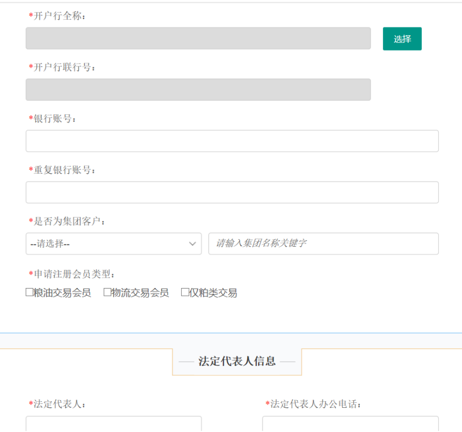Tick the 物流交易会员 checkbox
Image resolution: width=462 pixels, height=432 pixels.
pos(108,292)
